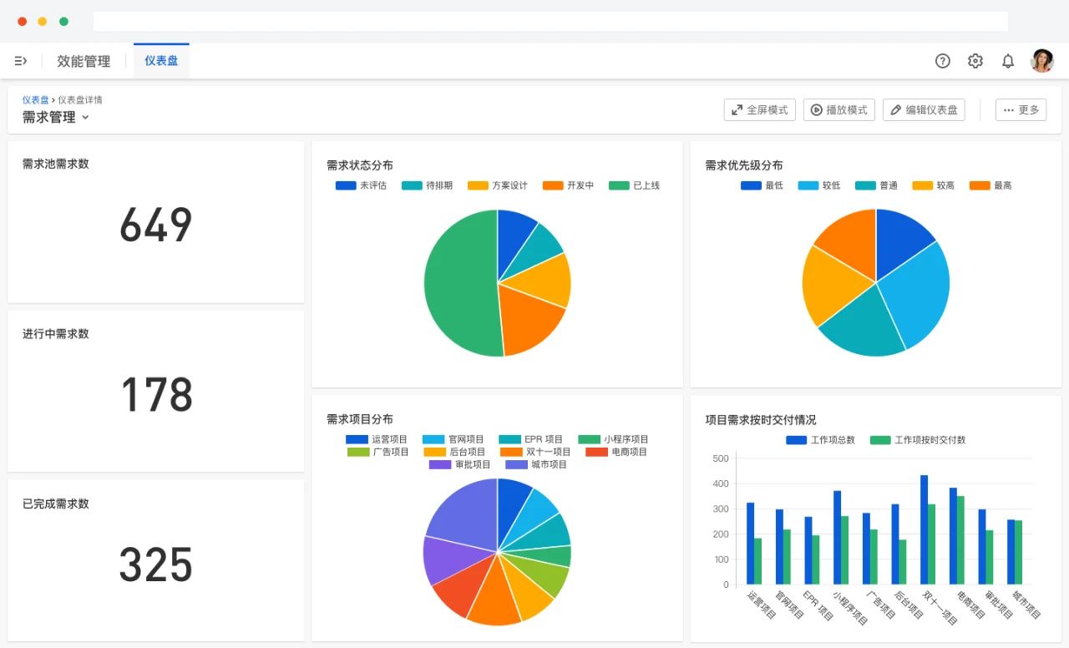Hide the 工作项按时交付数 bar series

pyautogui.click(x=918, y=440)
